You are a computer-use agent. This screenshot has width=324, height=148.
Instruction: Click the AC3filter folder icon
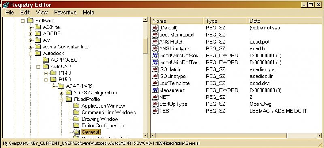click(x=38, y=27)
